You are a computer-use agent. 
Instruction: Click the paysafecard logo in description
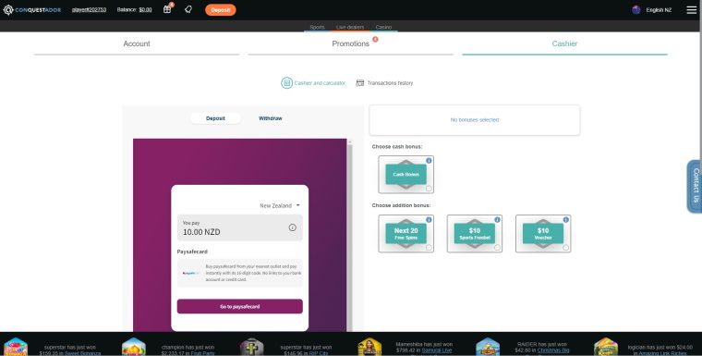click(190, 273)
